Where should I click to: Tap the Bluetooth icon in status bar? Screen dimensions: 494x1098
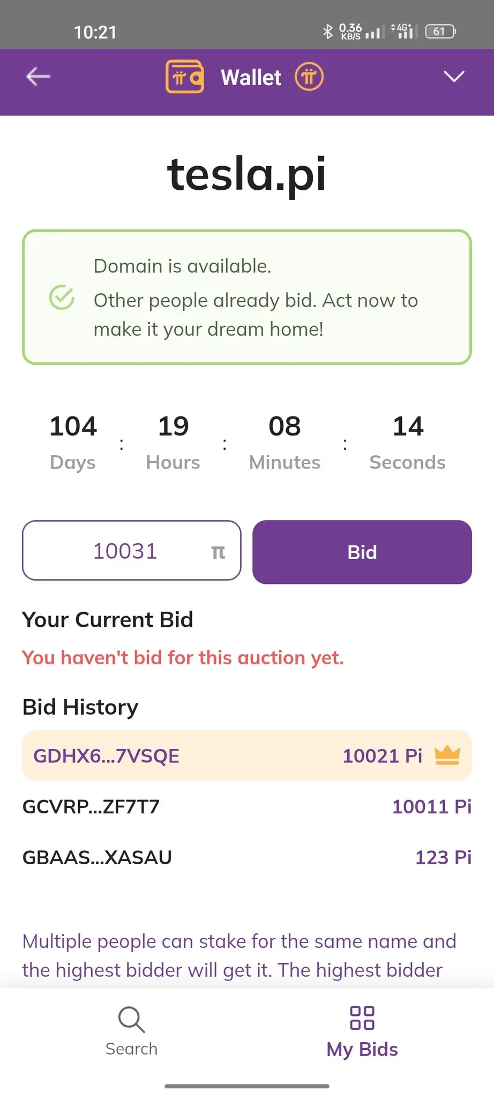pyautogui.click(x=327, y=32)
